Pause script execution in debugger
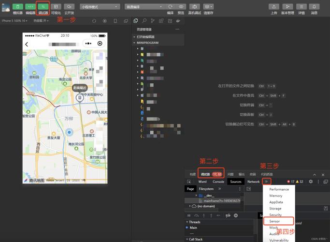The image size is (330, 242). point(189,215)
